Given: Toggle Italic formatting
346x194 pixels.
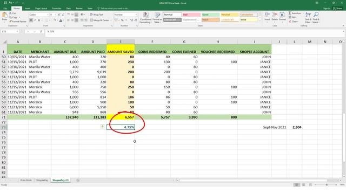Looking at the screenshot, I should coord(35,20).
